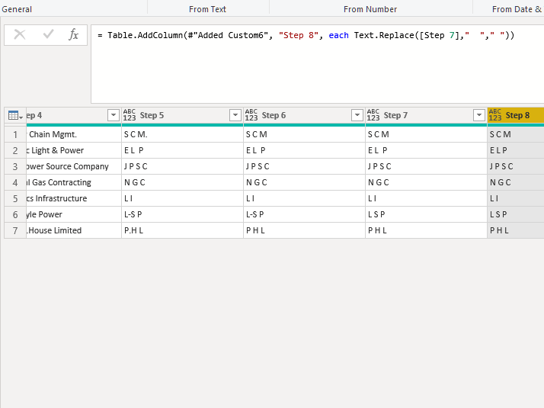Viewport: 544px width, 408px height.
Task: Expand the Step 7 column filter dropdown
Action: pyautogui.click(x=479, y=115)
